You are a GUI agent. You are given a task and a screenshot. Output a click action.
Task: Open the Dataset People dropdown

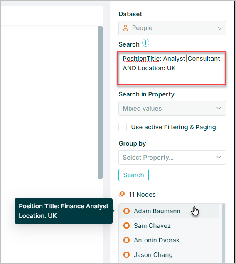[172, 28]
